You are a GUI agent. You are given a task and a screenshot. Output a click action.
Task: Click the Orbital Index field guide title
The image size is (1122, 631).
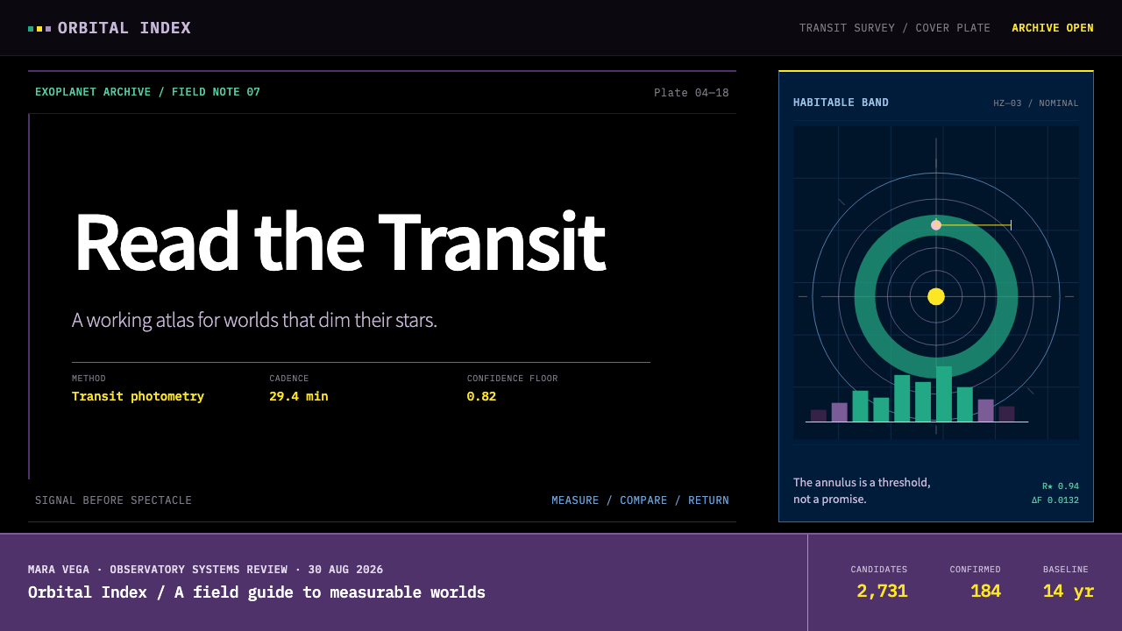tap(257, 592)
